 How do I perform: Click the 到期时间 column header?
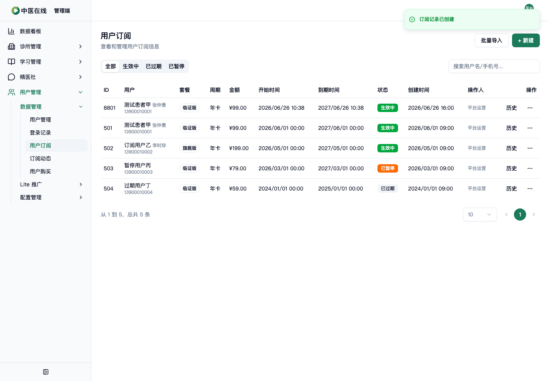(x=329, y=90)
